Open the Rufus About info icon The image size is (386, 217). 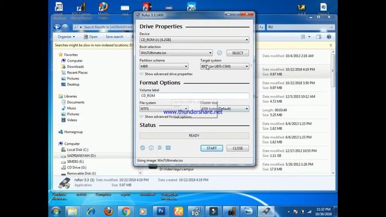click(x=151, y=148)
